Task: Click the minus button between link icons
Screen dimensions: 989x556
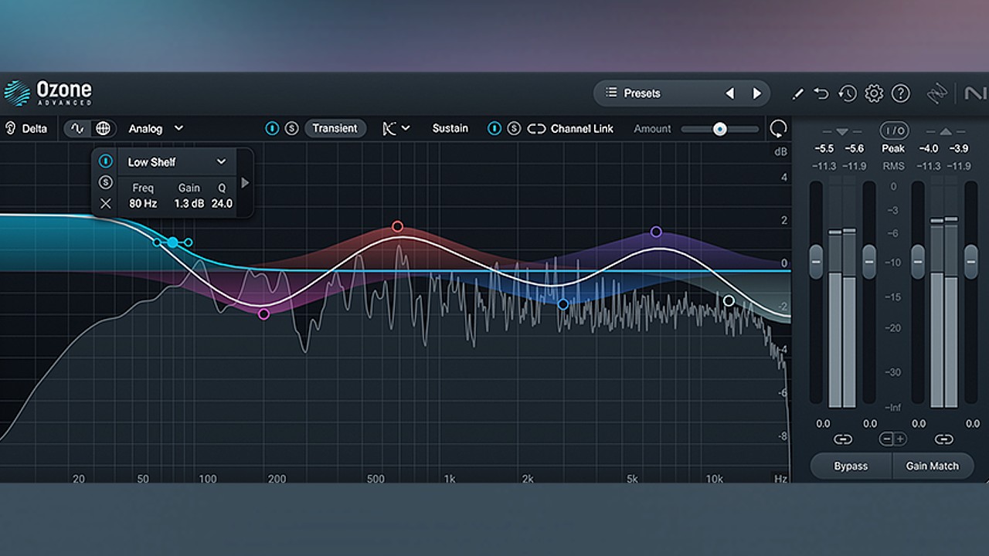Action: click(887, 439)
